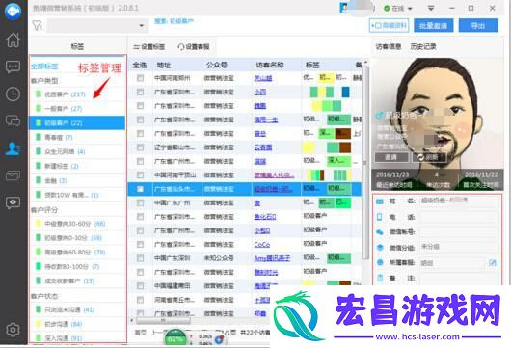Click the 地址 column header

[164, 66]
